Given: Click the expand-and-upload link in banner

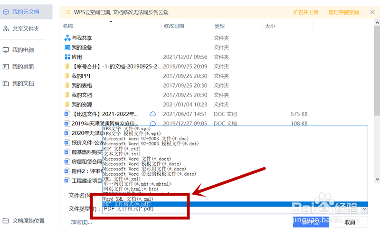Looking at the screenshot, I should point(305,12).
